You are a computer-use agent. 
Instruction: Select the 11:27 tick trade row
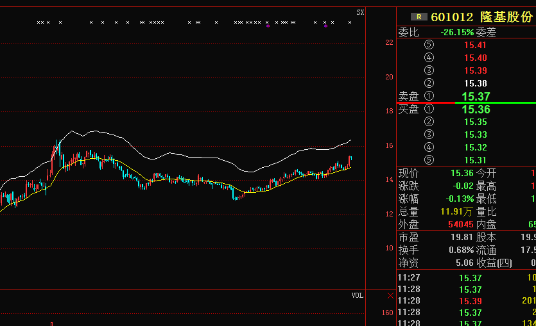point(466,278)
